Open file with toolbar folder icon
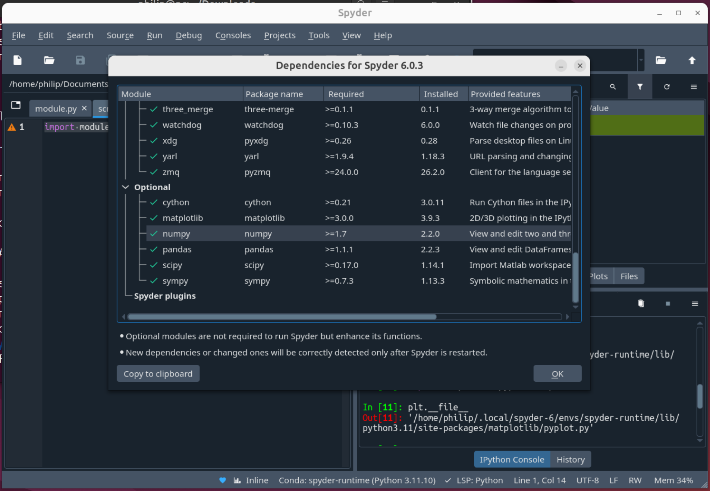Screen dimensions: 710x491 click(49, 60)
